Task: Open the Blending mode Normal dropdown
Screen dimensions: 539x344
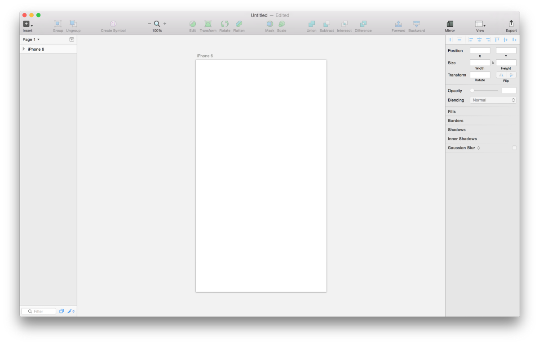Action: pyautogui.click(x=493, y=100)
